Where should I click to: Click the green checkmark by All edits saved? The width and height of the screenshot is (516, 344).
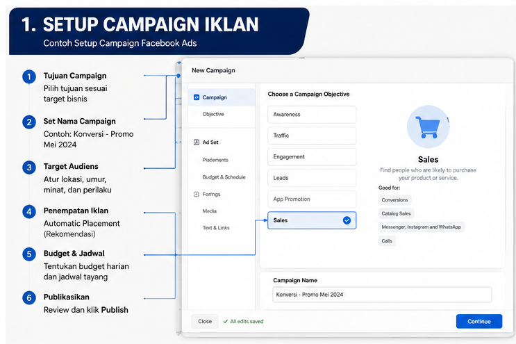click(x=226, y=321)
